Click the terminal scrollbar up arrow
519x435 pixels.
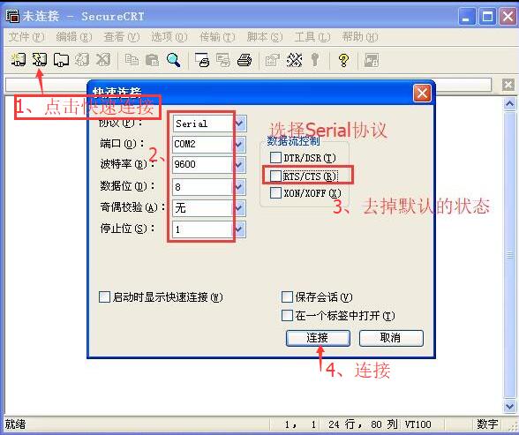(509, 104)
